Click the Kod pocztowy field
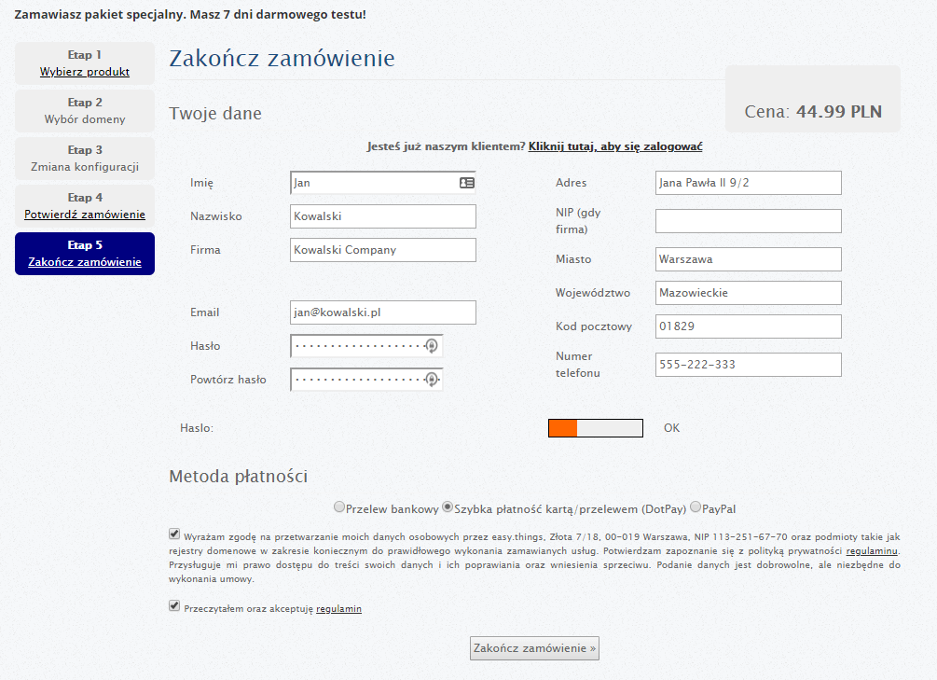The width and height of the screenshot is (937, 680). click(748, 326)
